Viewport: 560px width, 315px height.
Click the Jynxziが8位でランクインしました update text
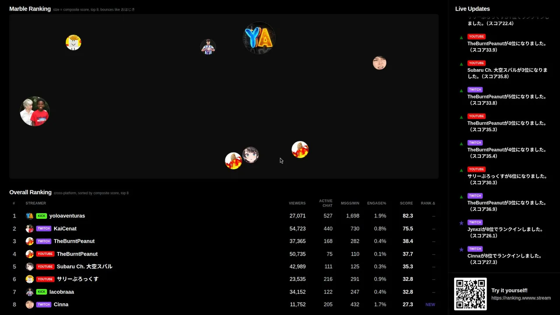tap(505, 232)
